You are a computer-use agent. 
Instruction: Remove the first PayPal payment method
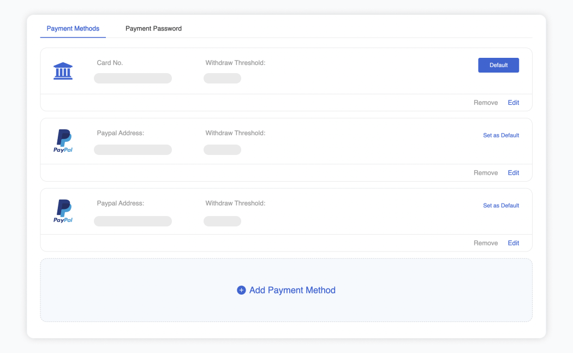(x=486, y=173)
